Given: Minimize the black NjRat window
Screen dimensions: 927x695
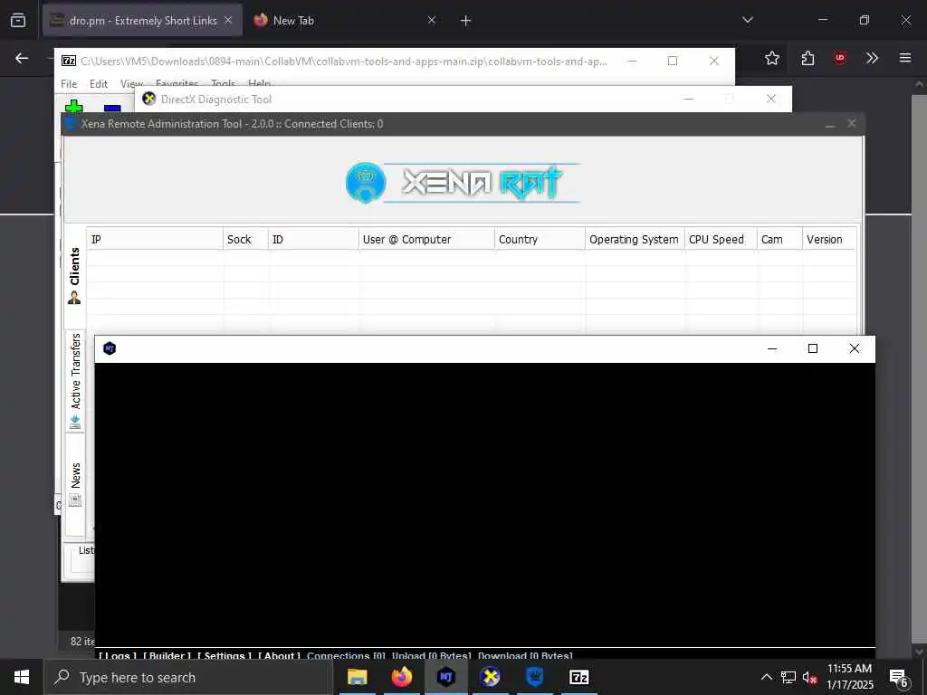Looking at the screenshot, I should 771,348.
